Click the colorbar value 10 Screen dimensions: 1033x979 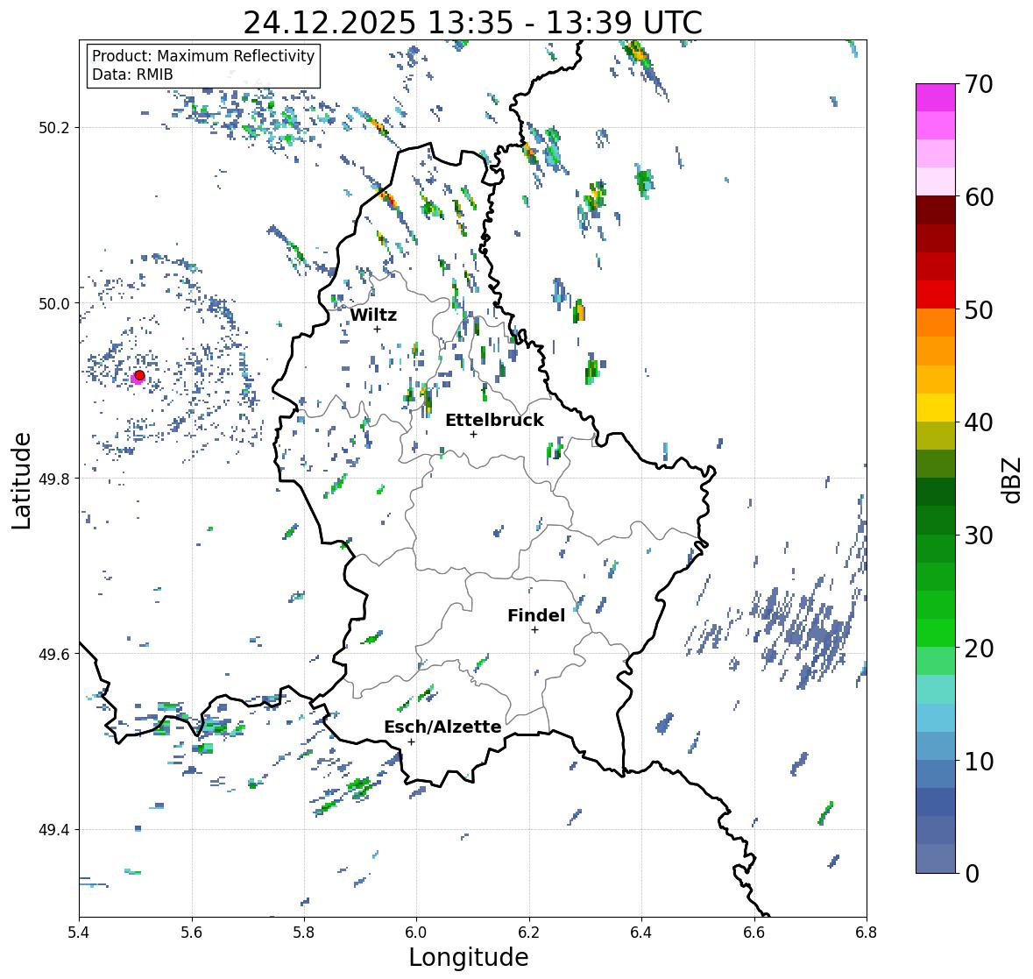pos(979,761)
